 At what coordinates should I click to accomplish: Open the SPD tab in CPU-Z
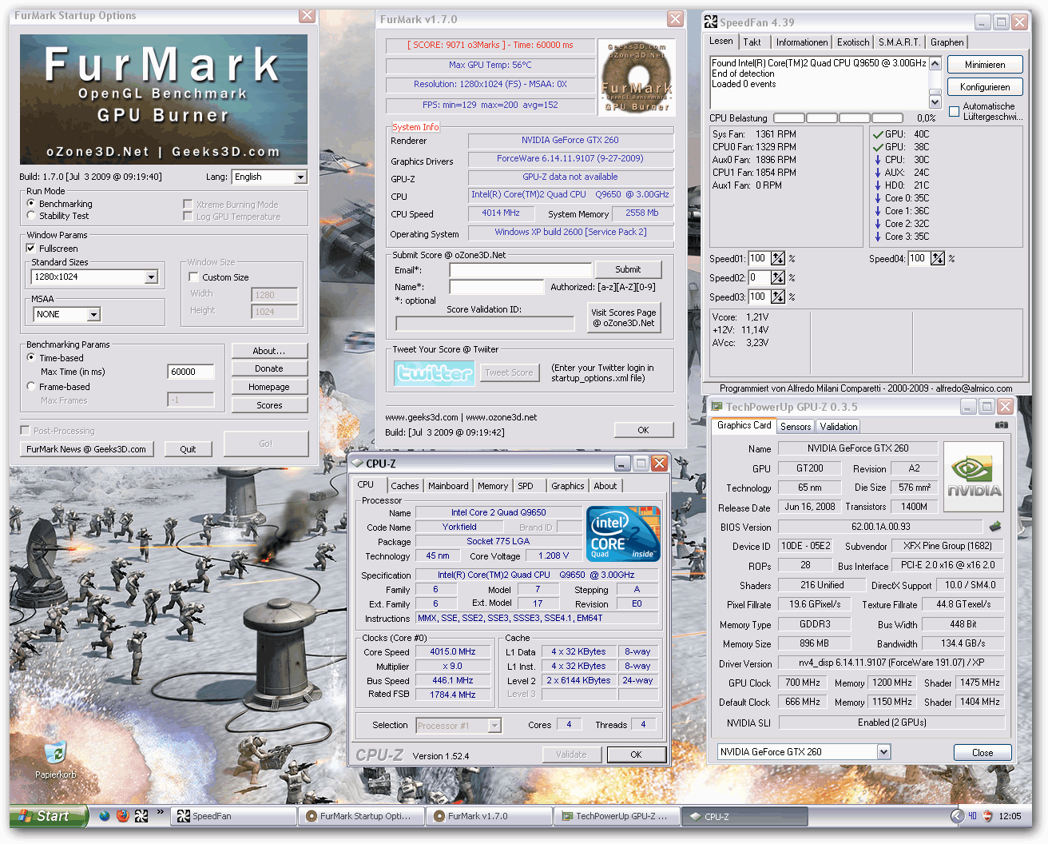pos(526,486)
